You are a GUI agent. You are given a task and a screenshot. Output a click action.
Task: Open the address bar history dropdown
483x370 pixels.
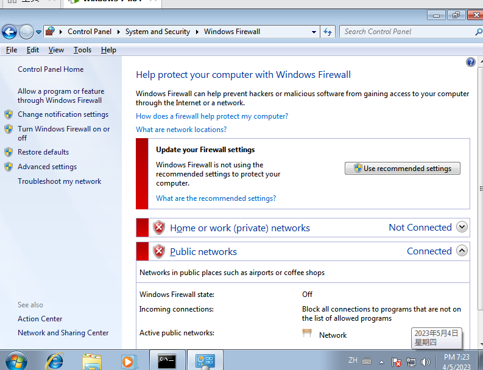tap(314, 32)
